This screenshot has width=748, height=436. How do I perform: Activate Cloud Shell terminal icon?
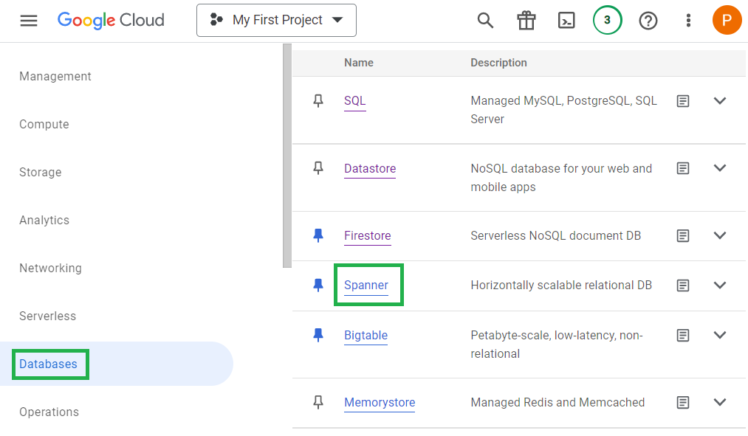(x=566, y=21)
